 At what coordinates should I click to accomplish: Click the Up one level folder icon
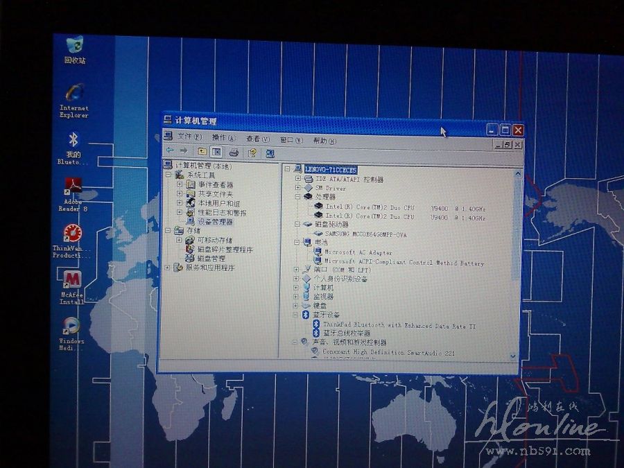(x=202, y=151)
